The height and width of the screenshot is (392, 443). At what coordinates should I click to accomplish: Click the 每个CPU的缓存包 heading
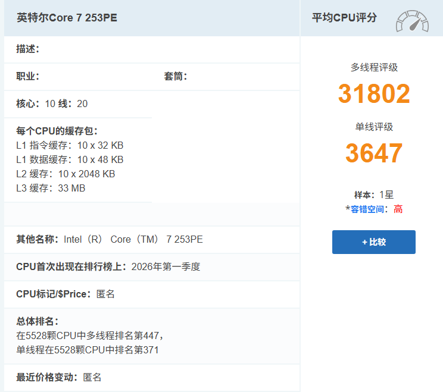(57, 131)
